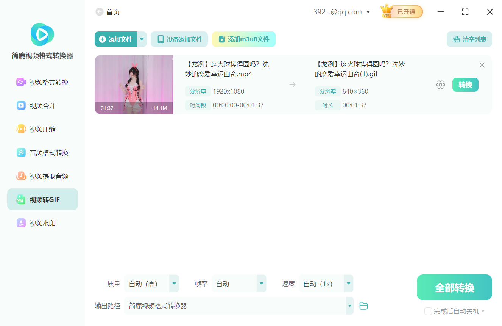The image size is (502, 326).
Task: Click the 转换 button for the video
Action: click(465, 85)
